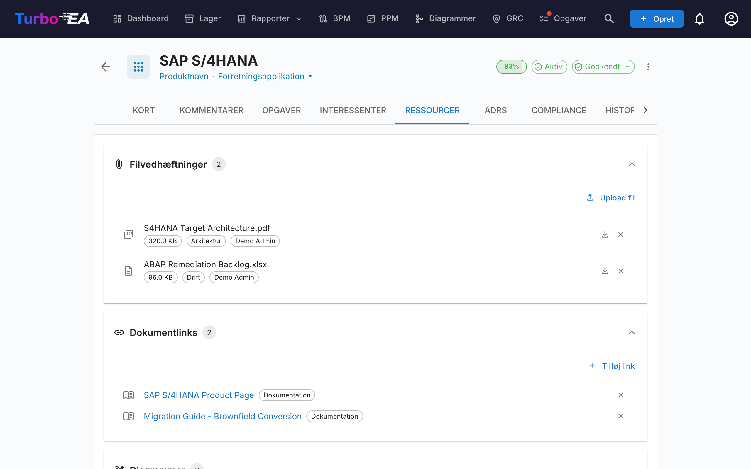Delete ABAP Remediation Backlog.xlsx attachment
Viewport: 751px width, 469px height.
coord(621,271)
